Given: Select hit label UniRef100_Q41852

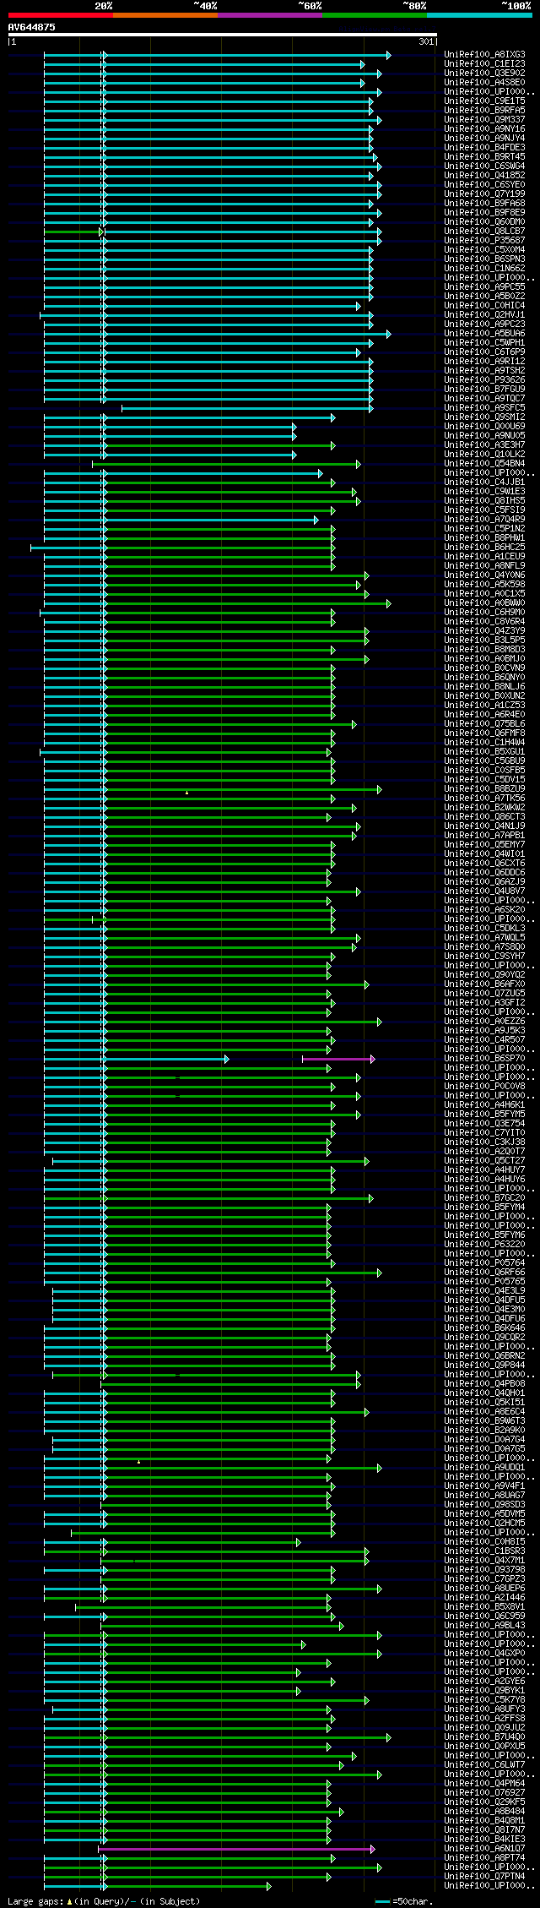Looking at the screenshot, I should pyautogui.click(x=484, y=176).
